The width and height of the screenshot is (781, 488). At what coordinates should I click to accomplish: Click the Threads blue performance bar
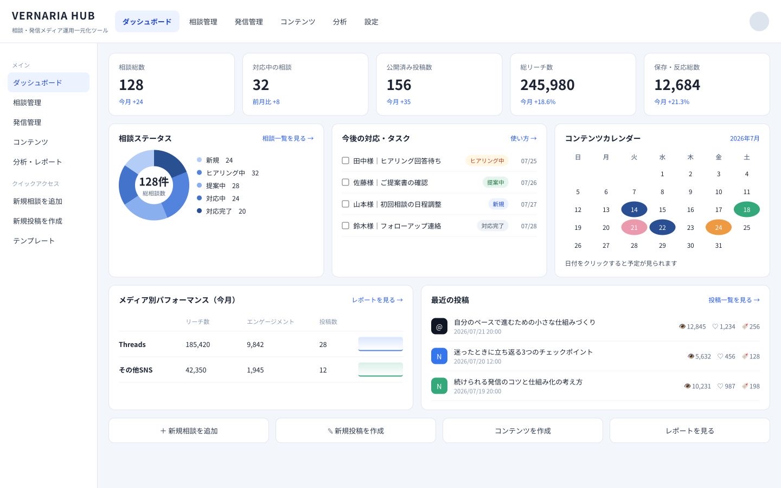tap(381, 344)
